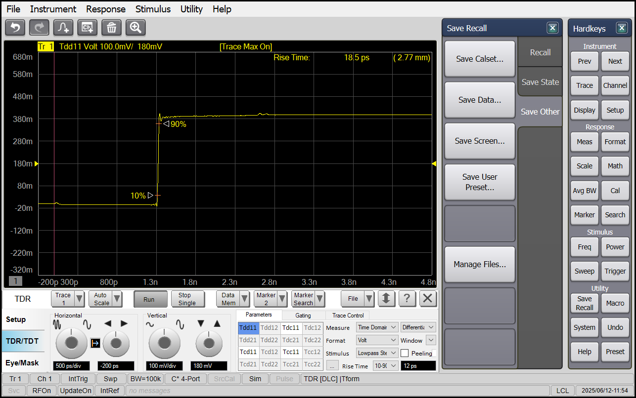
Task: Click the redo arrow toolbar icon
Action: [39, 28]
